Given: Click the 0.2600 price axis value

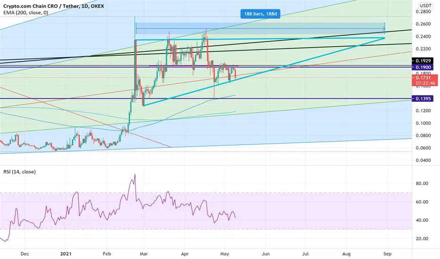Looking at the screenshot, I should pos(423,24).
